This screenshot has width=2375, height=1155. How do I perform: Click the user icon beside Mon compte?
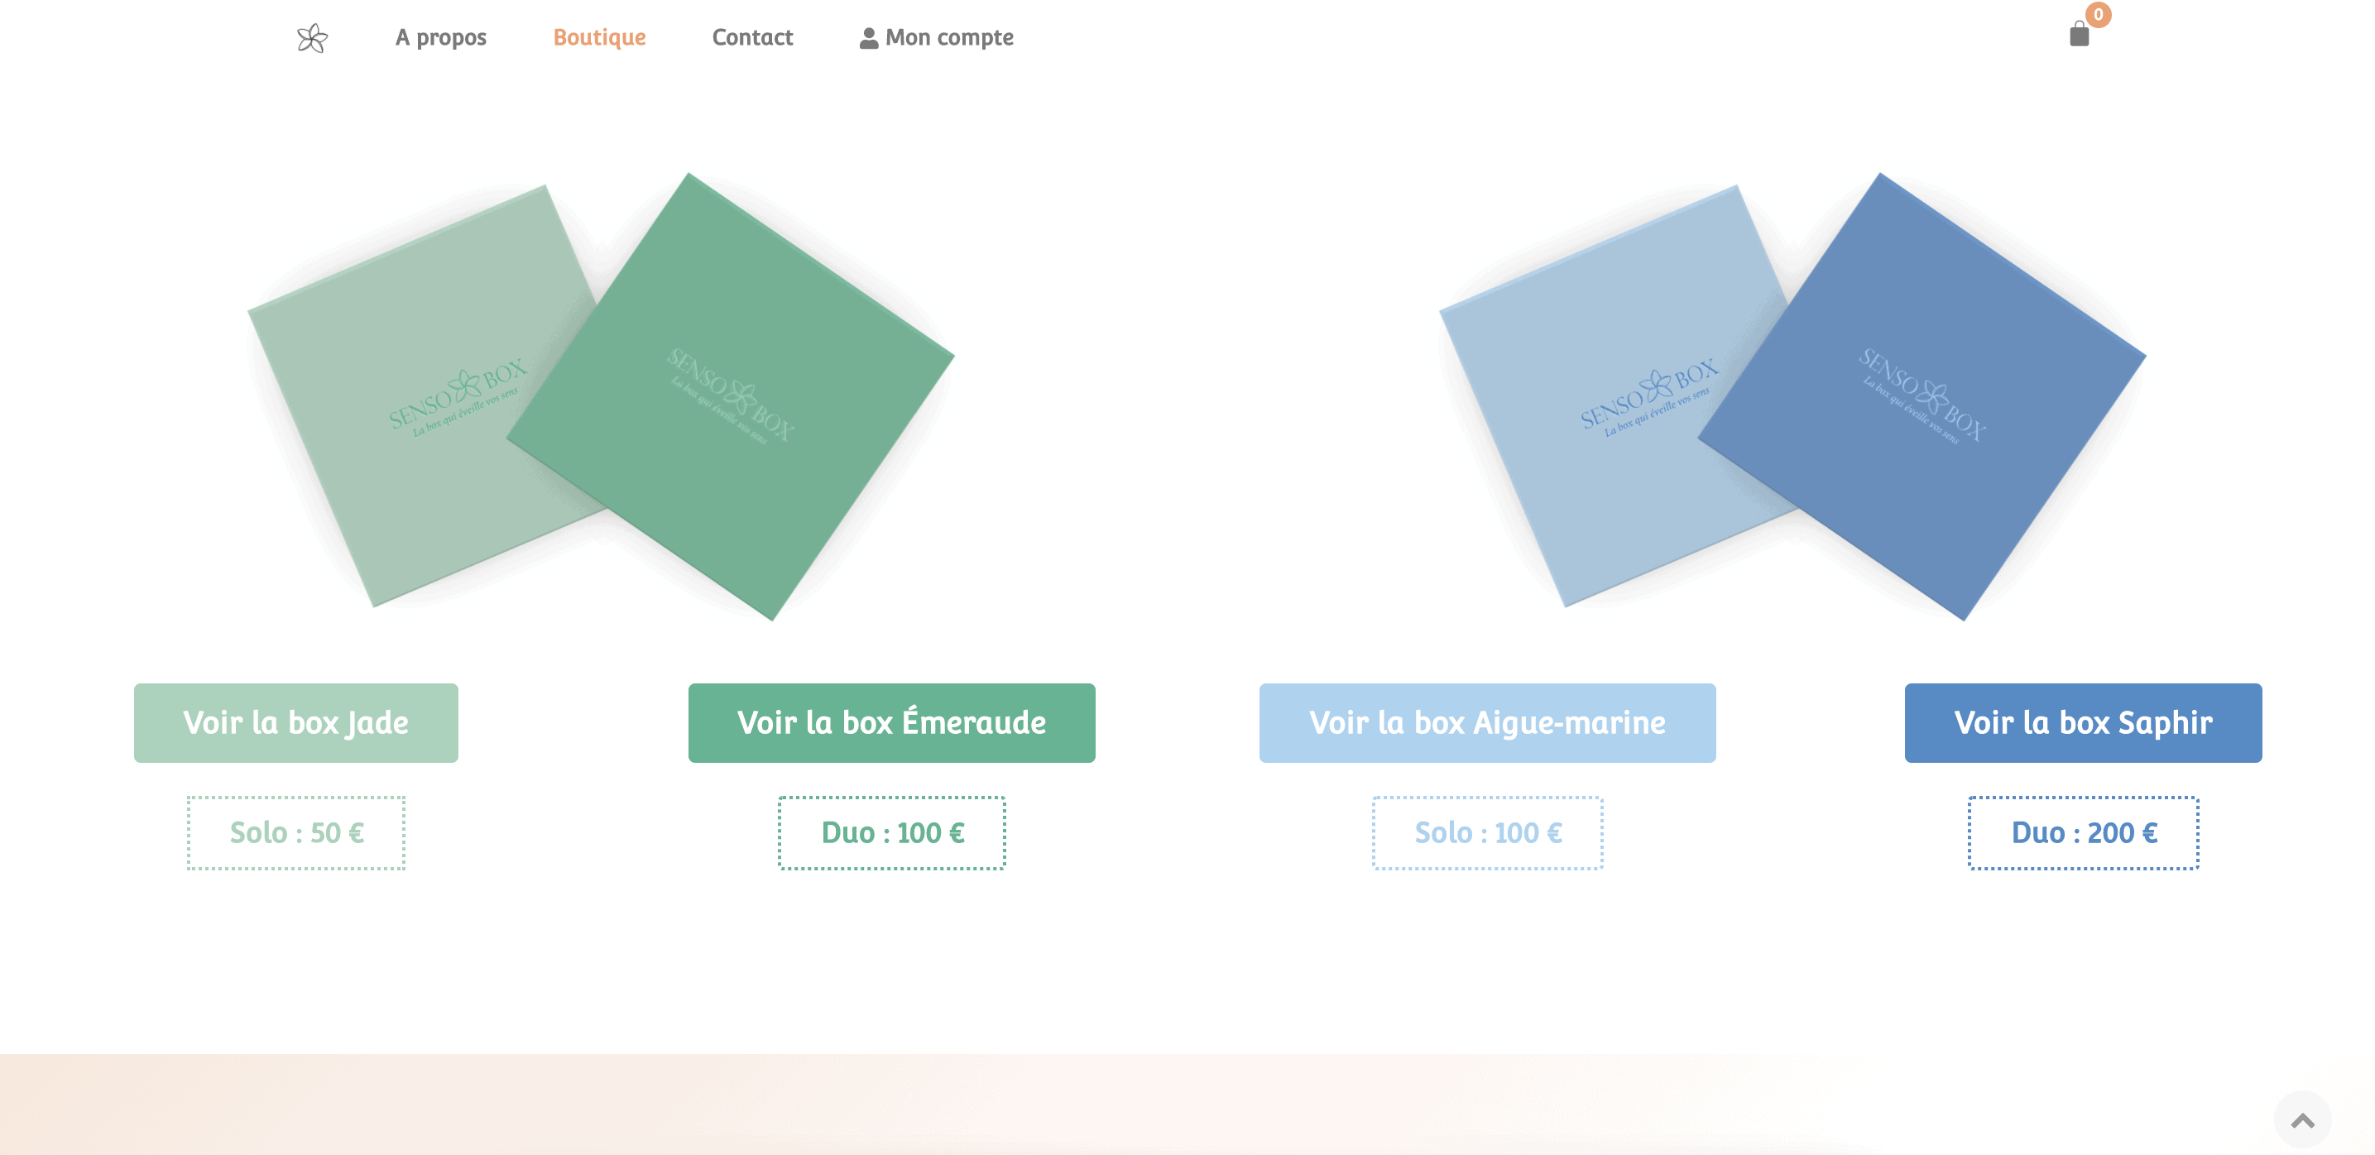click(x=869, y=38)
